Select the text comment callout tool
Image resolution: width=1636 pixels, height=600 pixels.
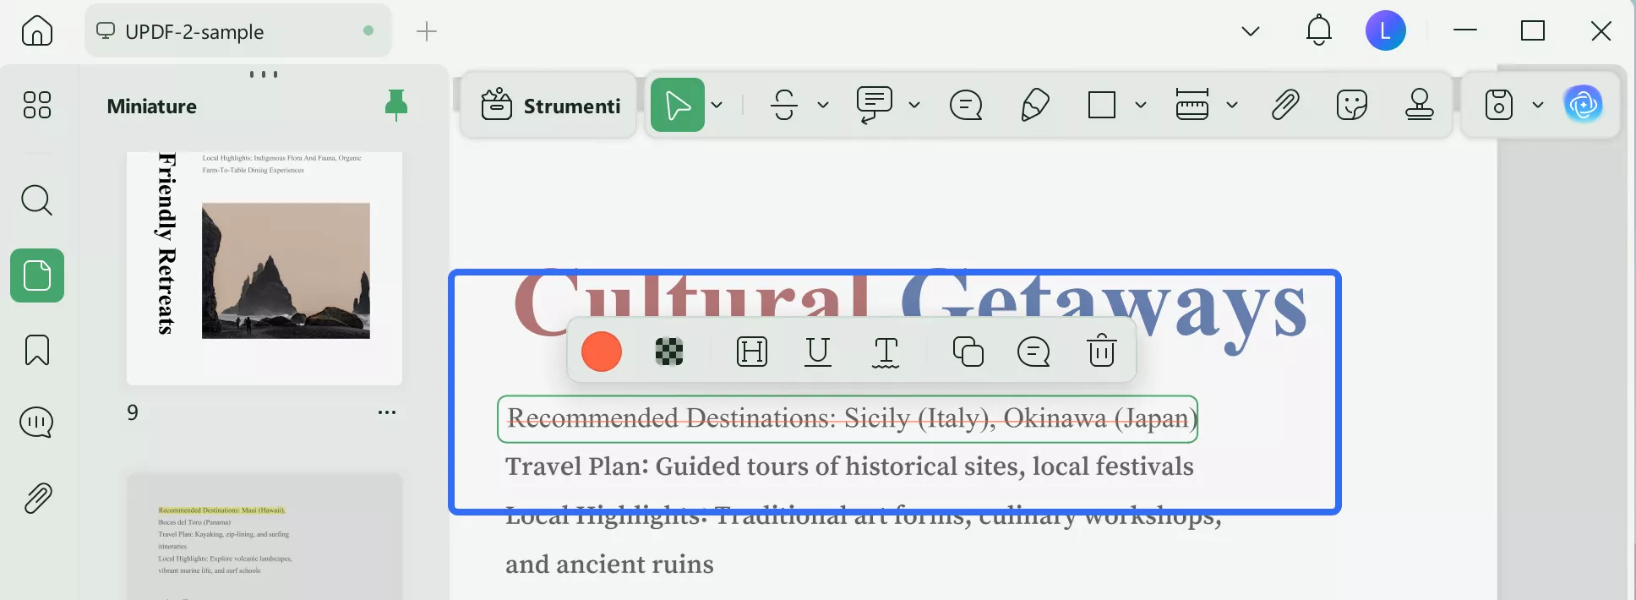pos(875,105)
